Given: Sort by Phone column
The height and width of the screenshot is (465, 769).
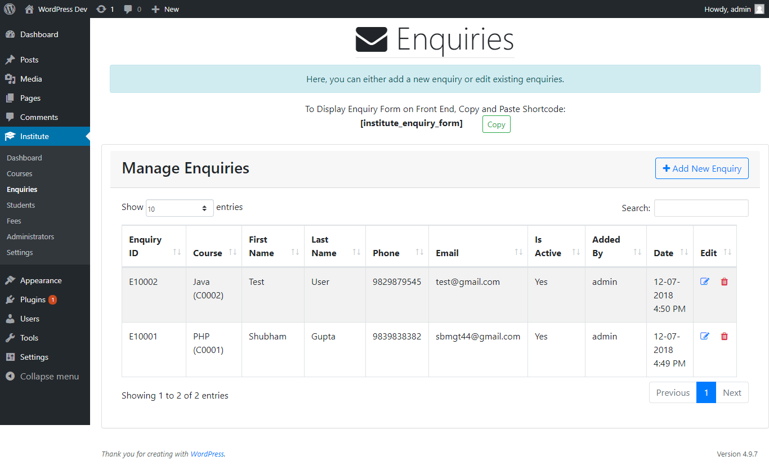Looking at the screenshot, I should (x=397, y=246).
